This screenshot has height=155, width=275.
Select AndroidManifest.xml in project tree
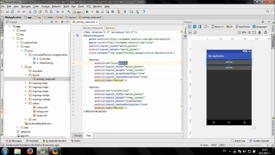click(x=40, y=124)
